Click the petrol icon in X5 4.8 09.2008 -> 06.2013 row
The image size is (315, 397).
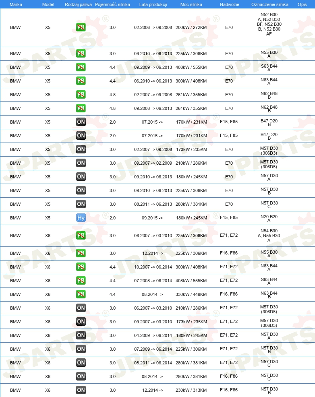click(81, 108)
